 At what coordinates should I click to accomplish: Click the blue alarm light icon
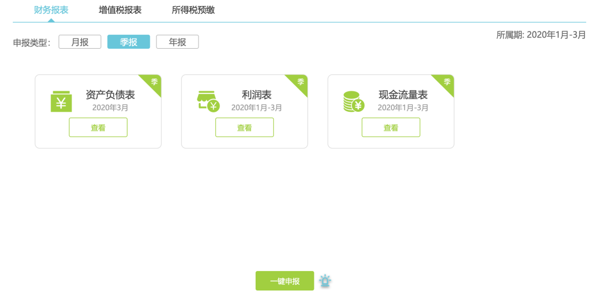tap(325, 281)
